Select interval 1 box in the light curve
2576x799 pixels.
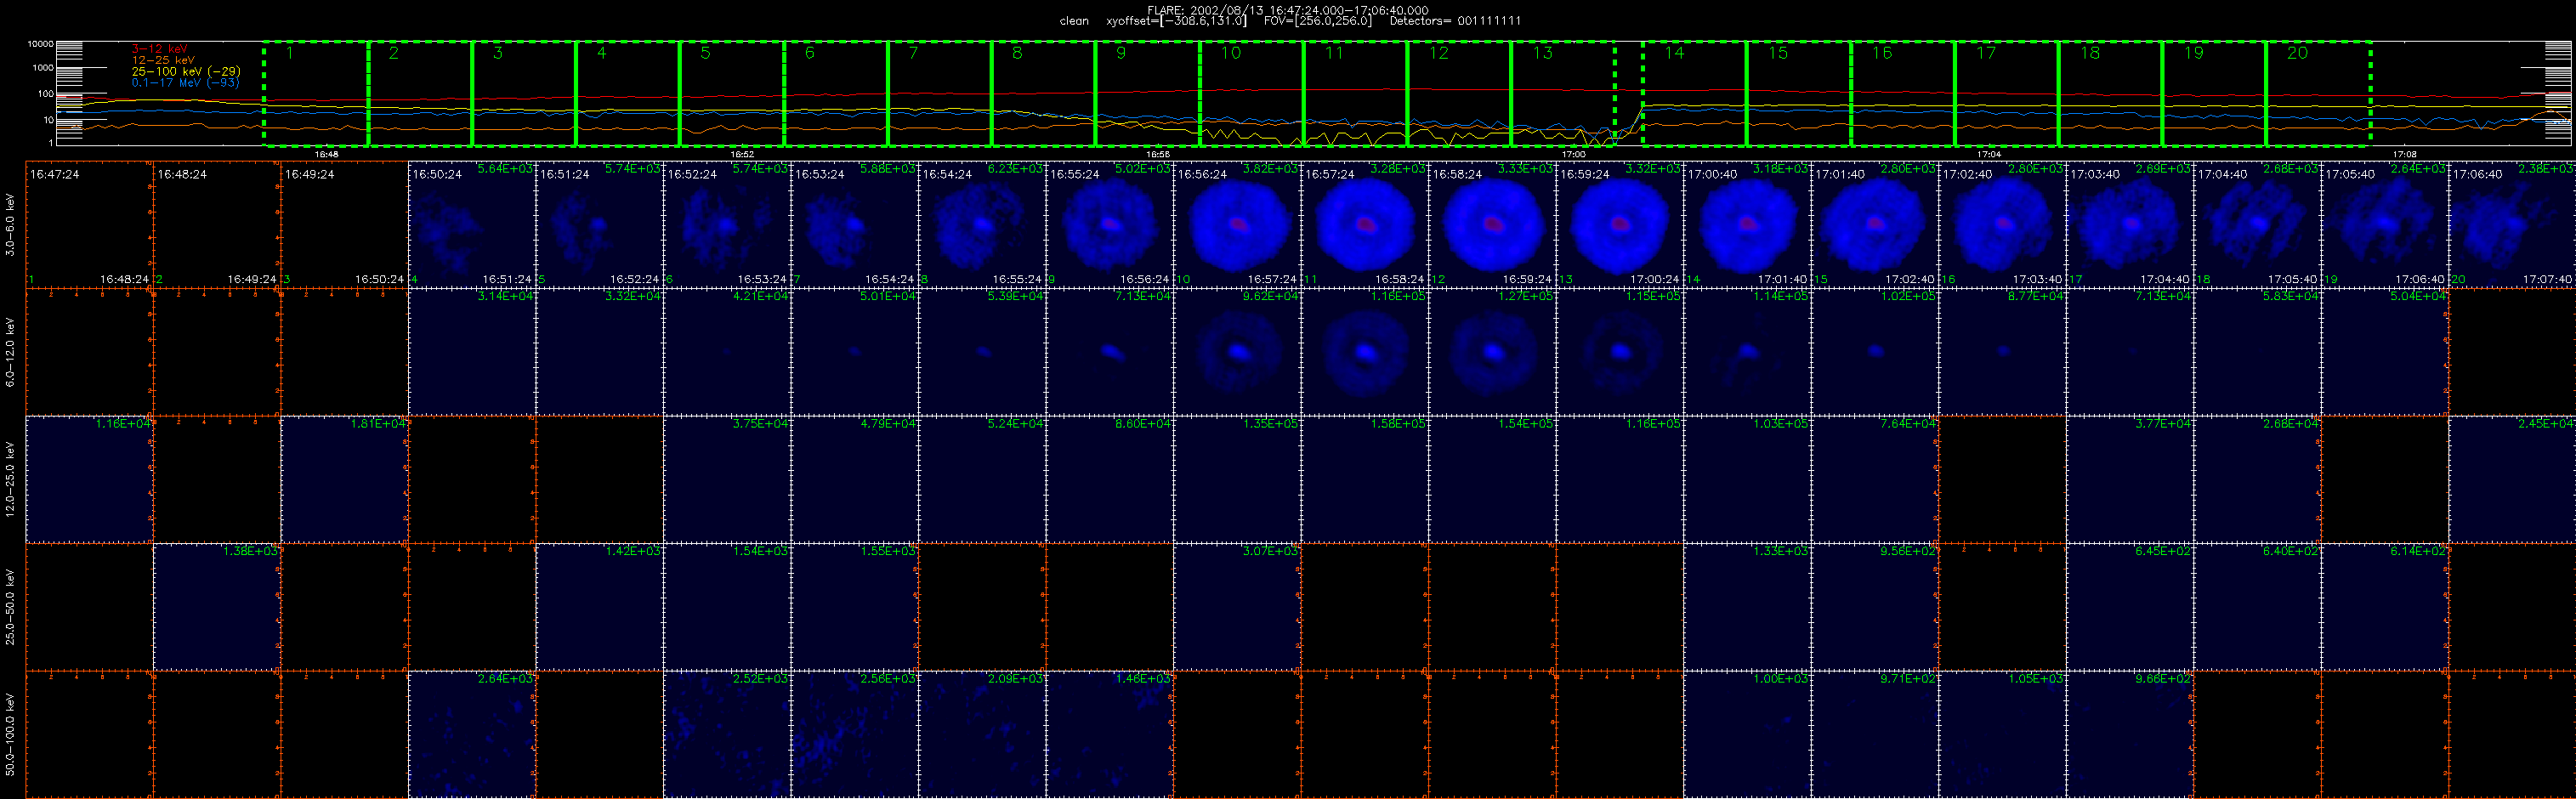coord(316,94)
